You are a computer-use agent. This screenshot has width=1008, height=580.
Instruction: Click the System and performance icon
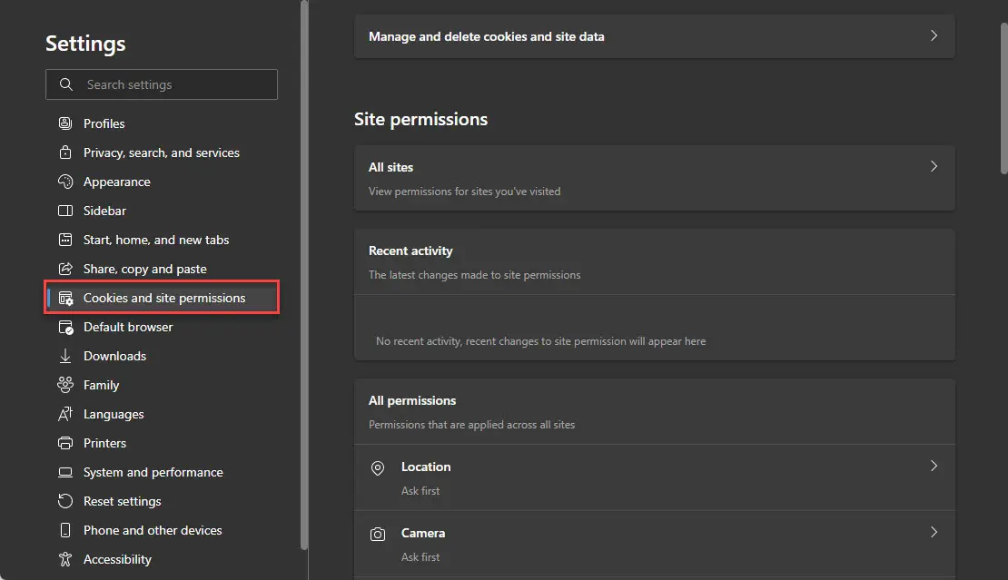(x=64, y=472)
